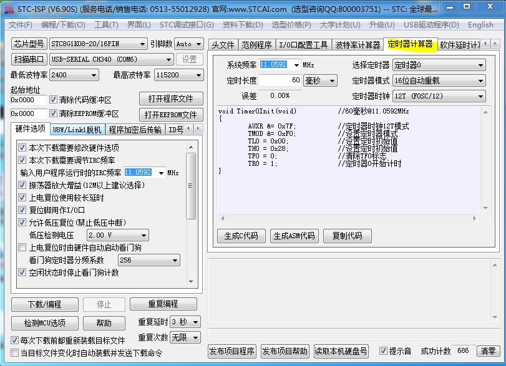The image size is (506, 366).
Task: Click right arrow of code horizontal scrollbar
Action: click(475, 218)
